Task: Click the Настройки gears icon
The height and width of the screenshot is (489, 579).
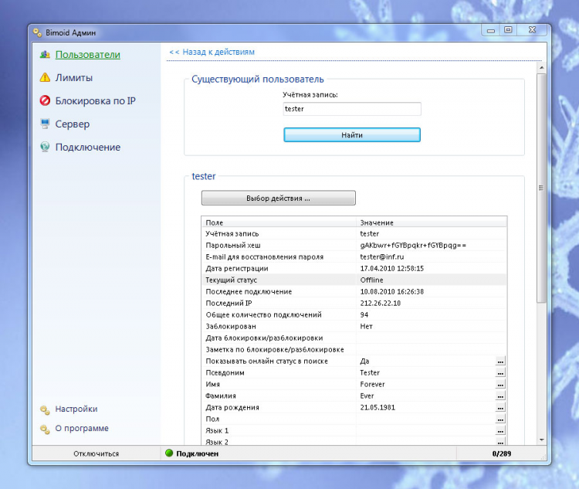Action: click(x=45, y=409)
